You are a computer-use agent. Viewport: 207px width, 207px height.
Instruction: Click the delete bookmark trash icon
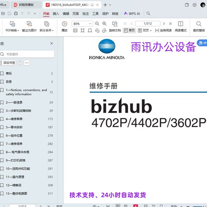coord(20,63)
